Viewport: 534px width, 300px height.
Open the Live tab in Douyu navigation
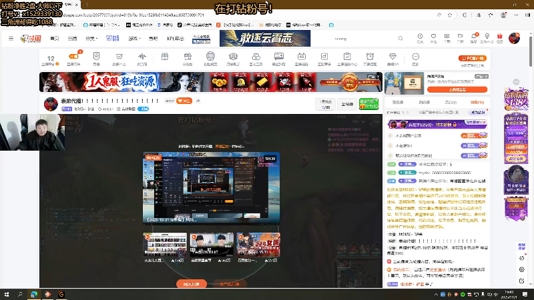pyautogui.click(x=72, y=39)
